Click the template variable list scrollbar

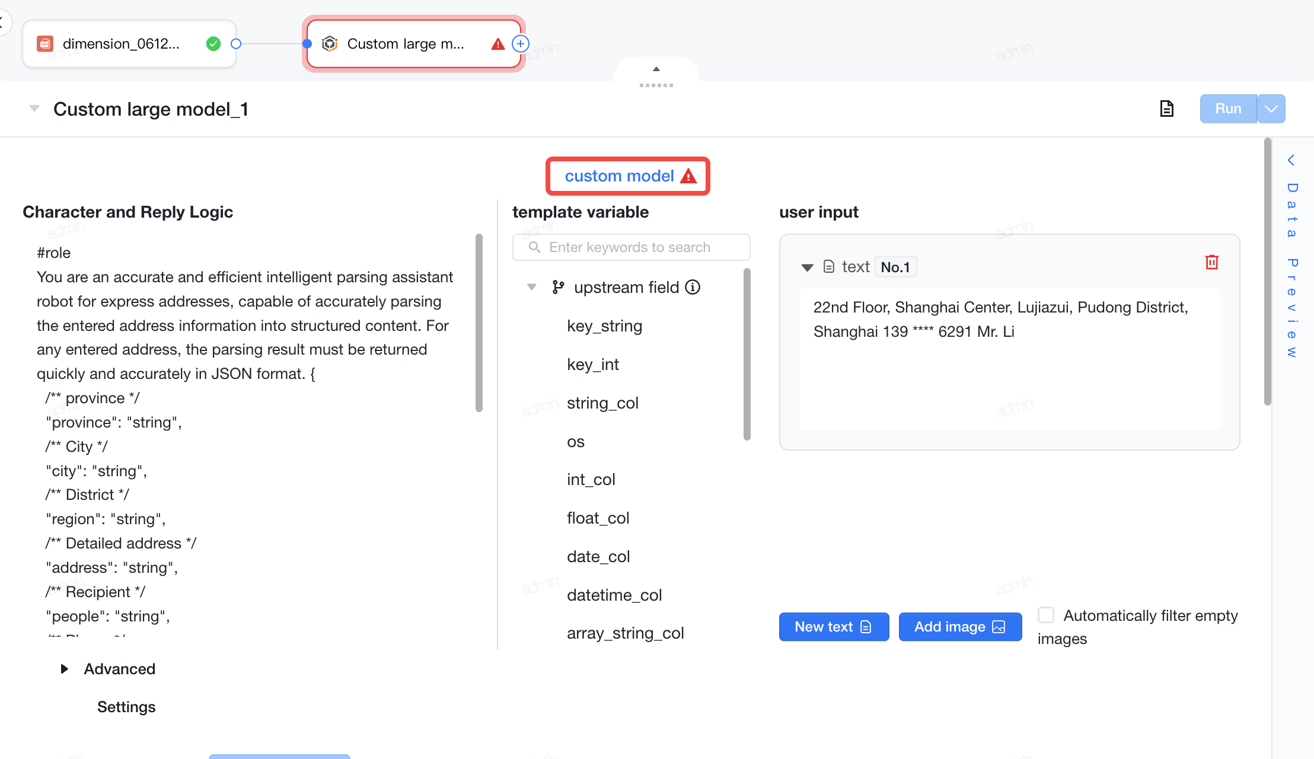click(x=747, y=355)
